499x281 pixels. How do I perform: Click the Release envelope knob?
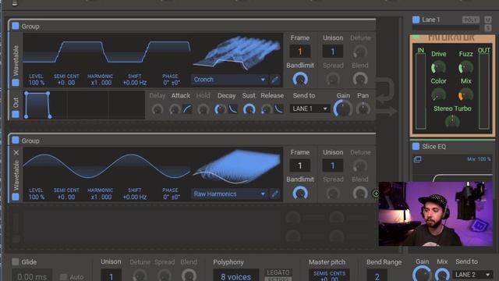(x=267, y=109)
